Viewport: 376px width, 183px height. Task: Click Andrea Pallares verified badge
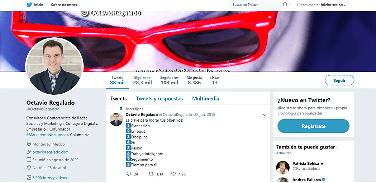coord(323,180)
